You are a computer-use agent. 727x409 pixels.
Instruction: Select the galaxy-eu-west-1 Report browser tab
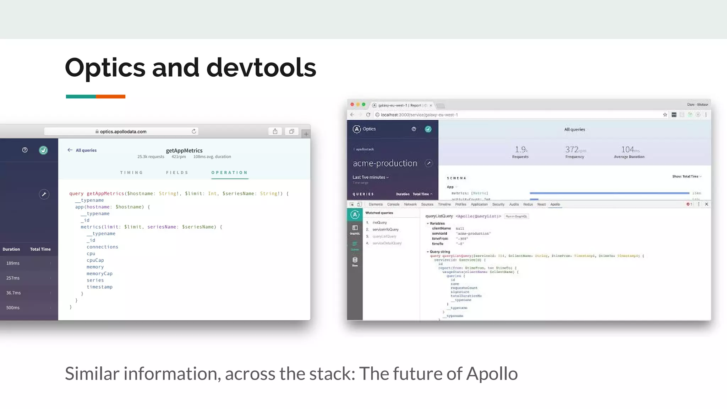403,105
